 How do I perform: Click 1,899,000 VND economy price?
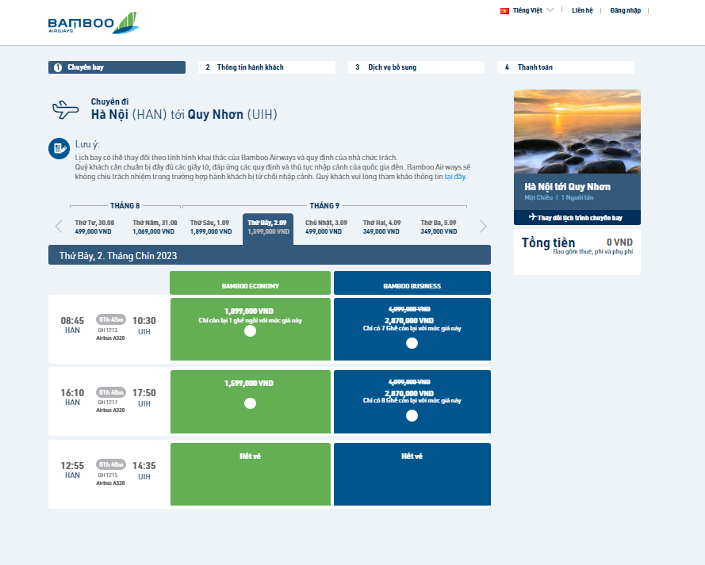point(249,311)
